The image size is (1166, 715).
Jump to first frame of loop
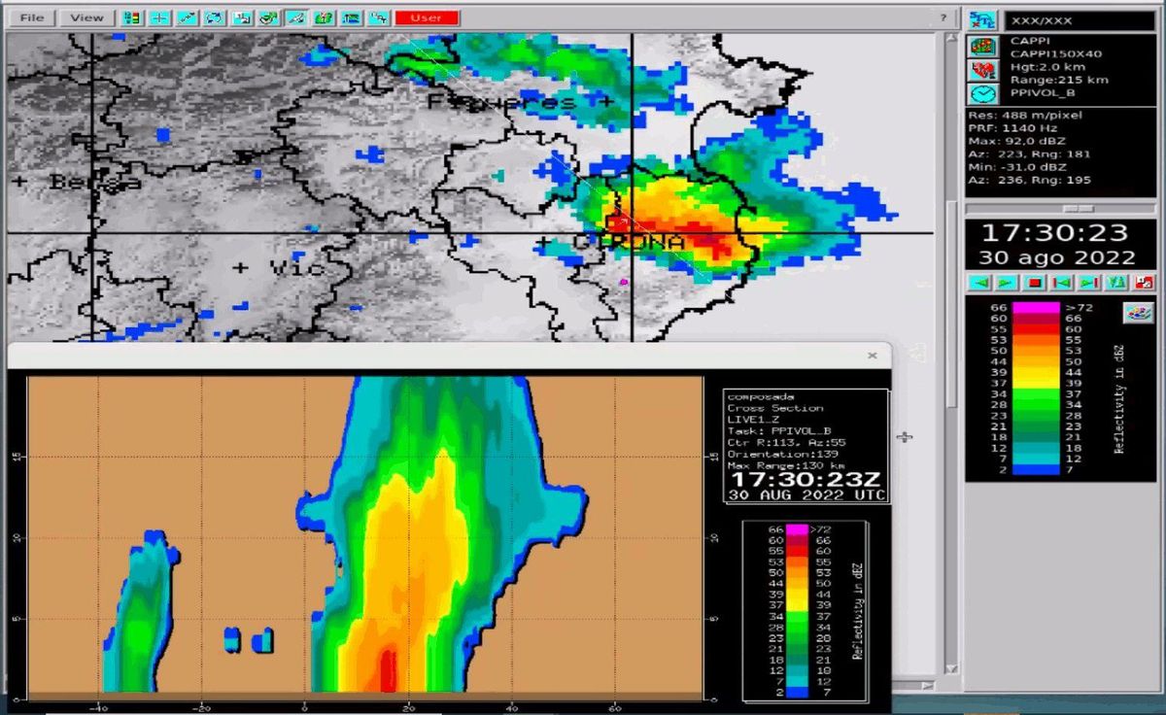pyautogui.click(x=1062, y=283)
